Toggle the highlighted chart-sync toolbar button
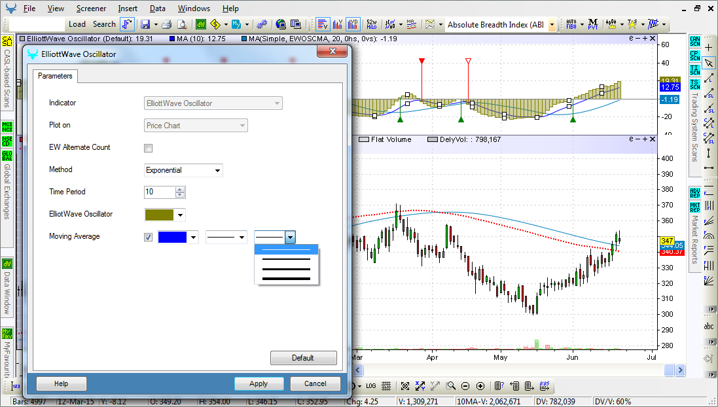Screen dimensions: 718x407 pyautogui.click(x=127, y=24)
